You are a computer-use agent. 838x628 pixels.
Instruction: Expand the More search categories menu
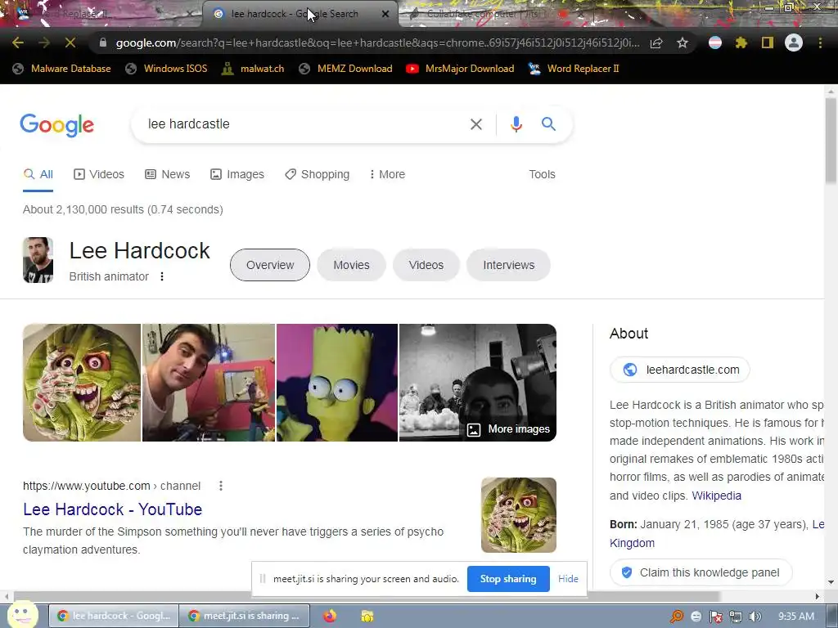387,175
